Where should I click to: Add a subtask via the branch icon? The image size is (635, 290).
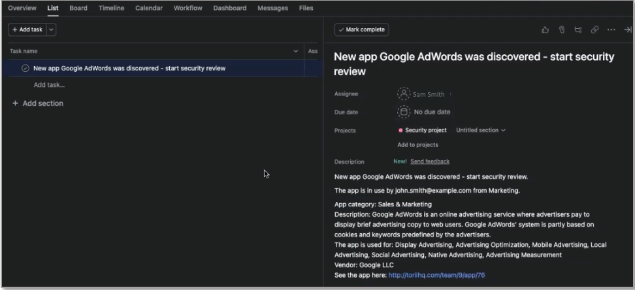[x=578, y=29]
